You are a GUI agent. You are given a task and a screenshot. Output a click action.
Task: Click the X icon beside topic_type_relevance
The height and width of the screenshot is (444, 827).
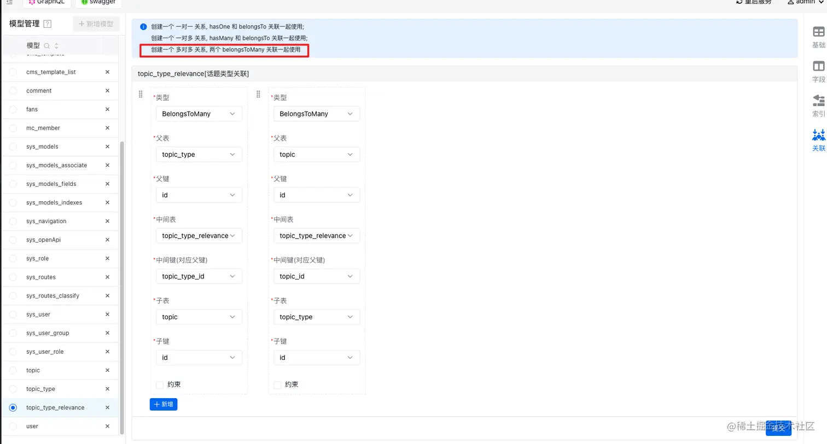click(x=107, y=407)
